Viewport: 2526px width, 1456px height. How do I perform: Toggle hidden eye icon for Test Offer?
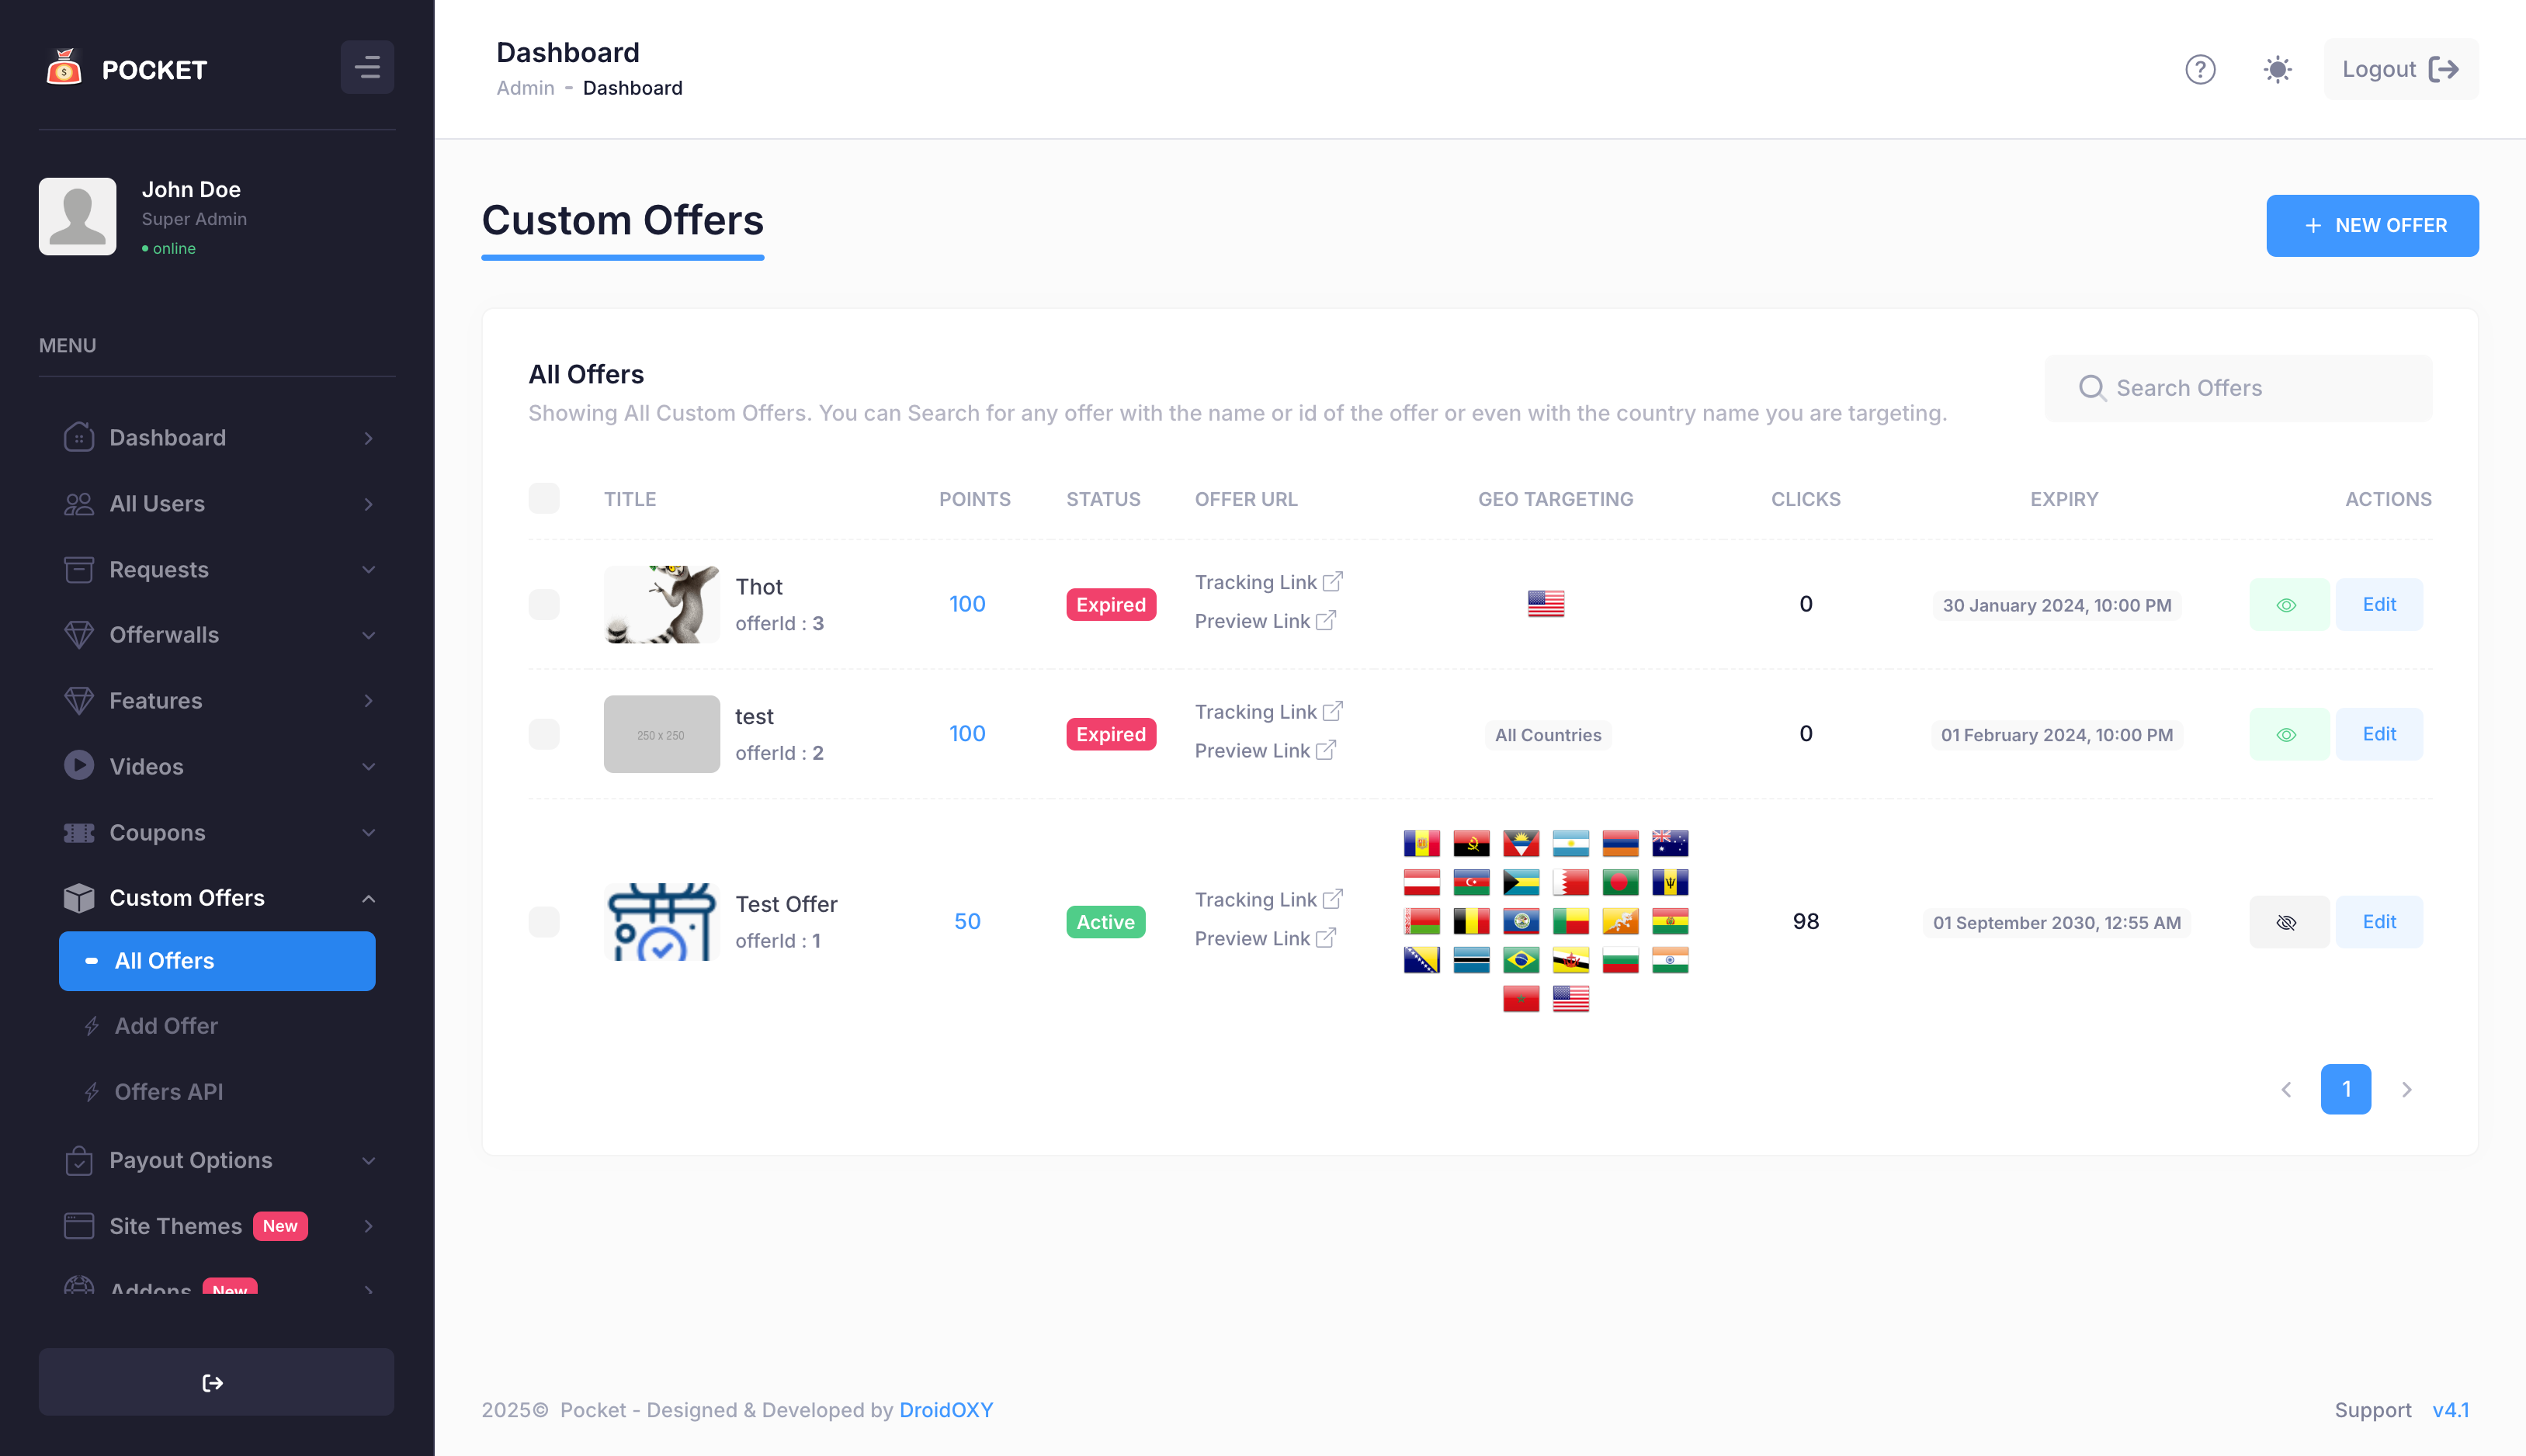[2287, 922]
